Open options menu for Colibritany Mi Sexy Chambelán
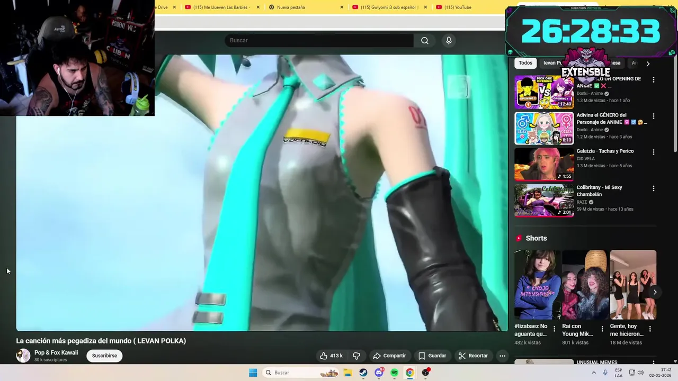678x381 pixels. [x=653, y=188]
